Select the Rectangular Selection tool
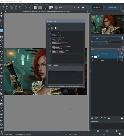Viewport: 124px width, 136px height. click(x=1, y=104)
